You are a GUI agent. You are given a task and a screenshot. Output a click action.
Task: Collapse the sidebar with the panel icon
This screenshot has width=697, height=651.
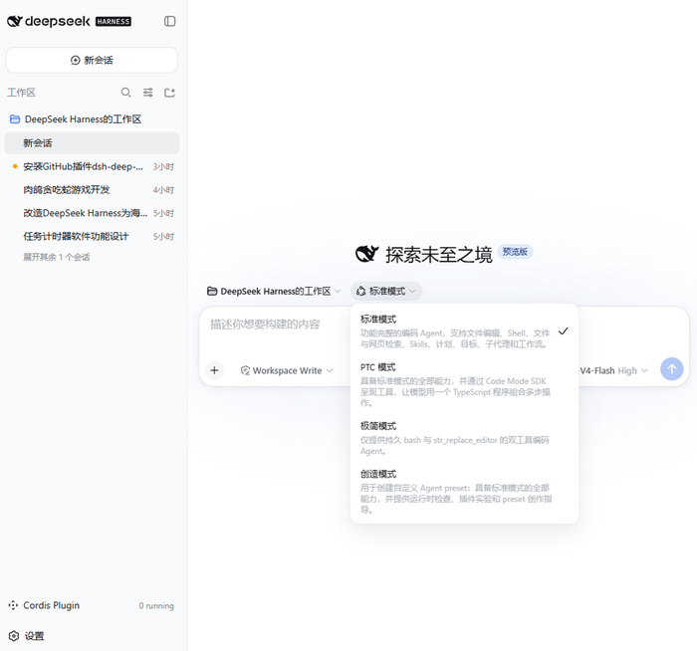click(170, 21)
